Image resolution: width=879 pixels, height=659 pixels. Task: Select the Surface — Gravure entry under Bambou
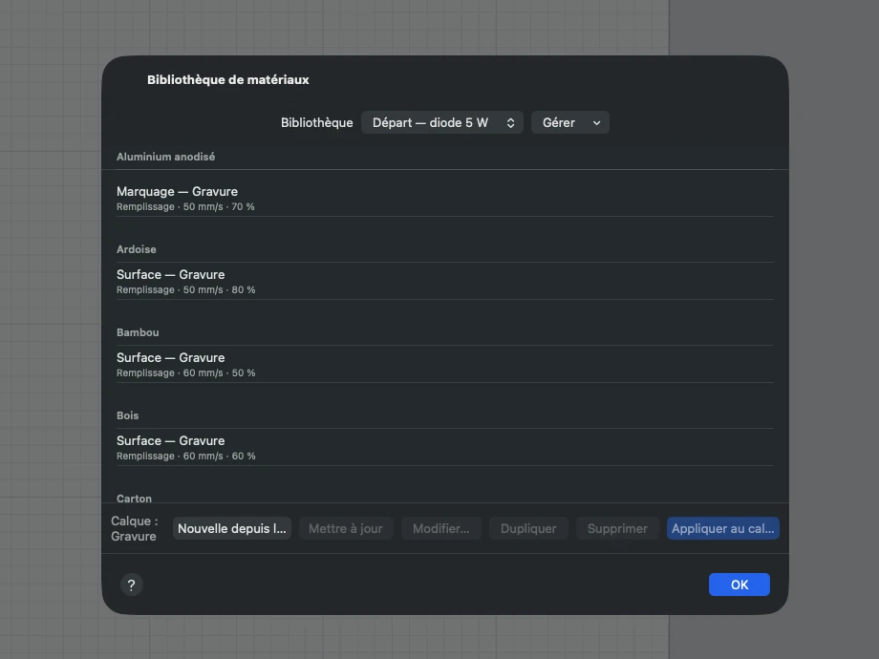444,364
